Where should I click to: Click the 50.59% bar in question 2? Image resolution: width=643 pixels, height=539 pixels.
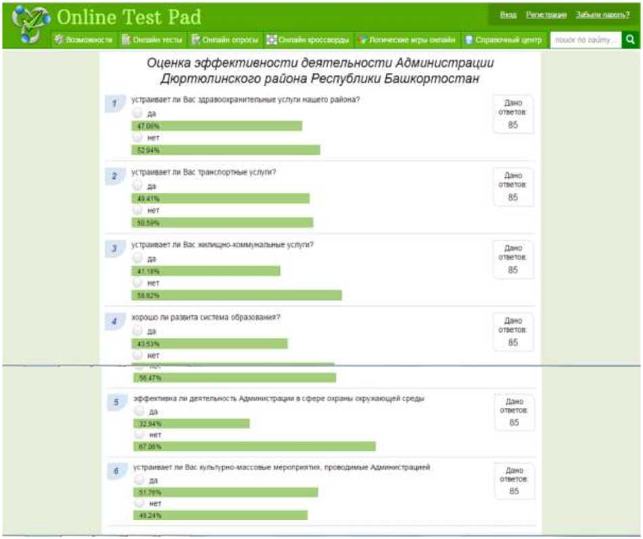click(x=222, y=223)
